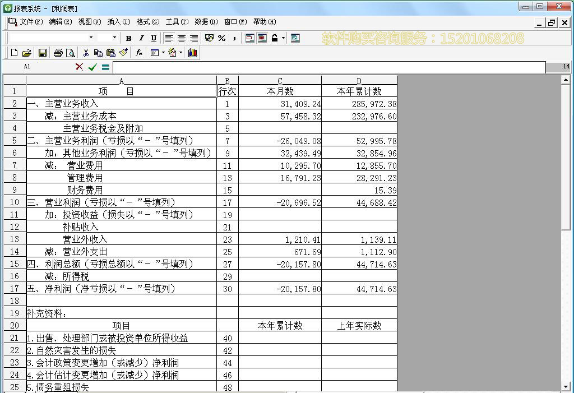
Task: Click the cell lock icon
Action: pyautogui.click(x=273, y=38)
